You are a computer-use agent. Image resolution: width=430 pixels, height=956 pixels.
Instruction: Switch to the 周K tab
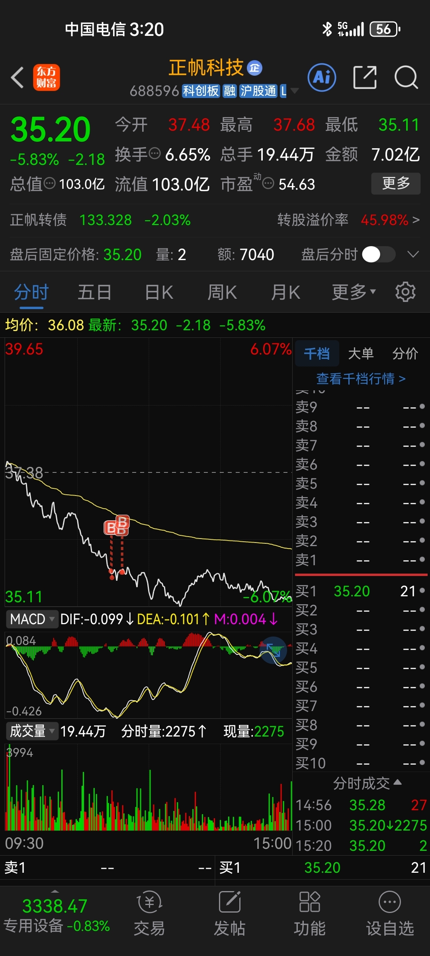click(222, 292)
